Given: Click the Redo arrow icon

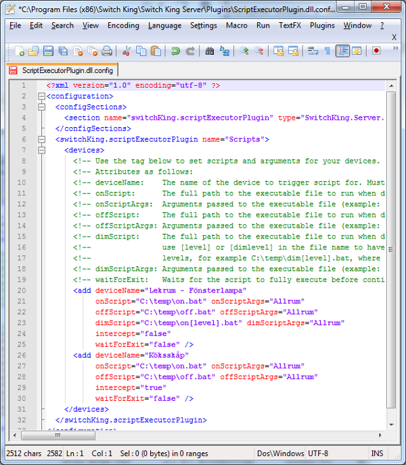Looking at the screenshot, I should pyautogui.click(x=190, y=51).
